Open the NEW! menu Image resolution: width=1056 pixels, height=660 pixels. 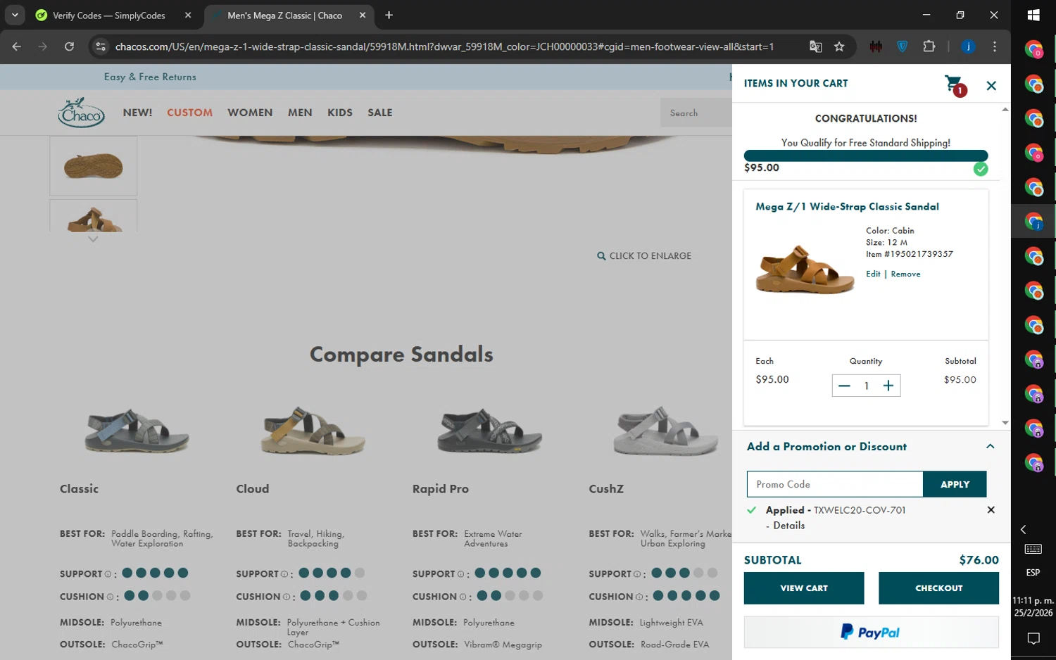click(137, 113)
